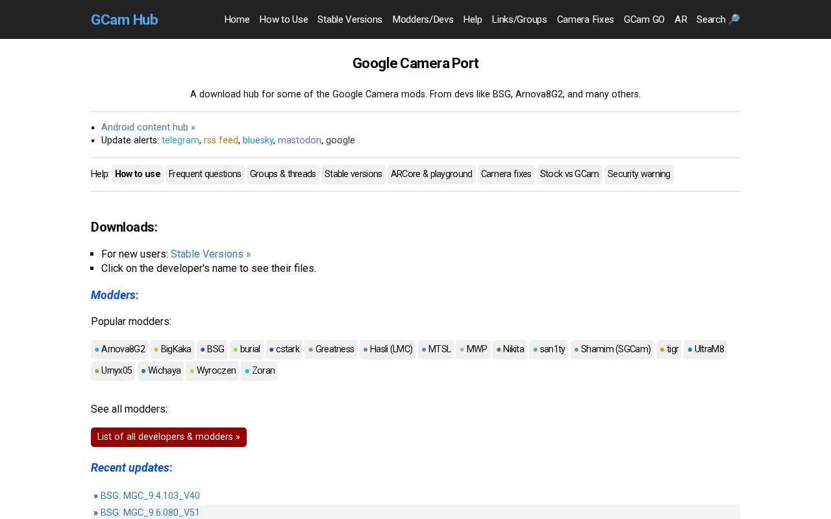
Task: Follow the Android content hub link
Action: click(x=148, y=127)
